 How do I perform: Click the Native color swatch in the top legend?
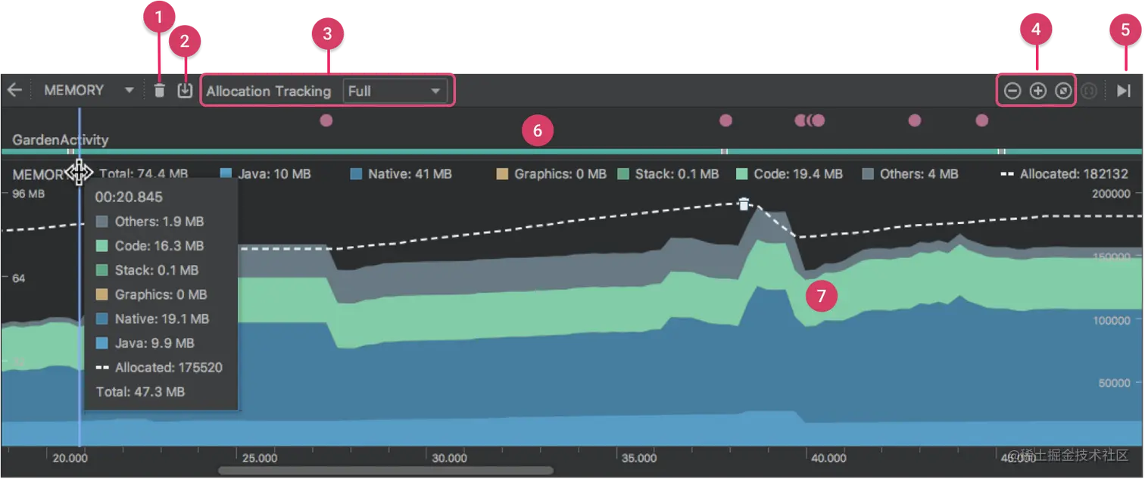[355, 174]
